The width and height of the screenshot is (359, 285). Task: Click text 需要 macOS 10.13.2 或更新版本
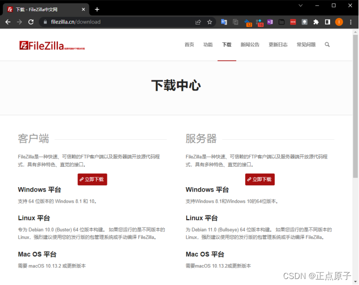[x=52, y=266]
